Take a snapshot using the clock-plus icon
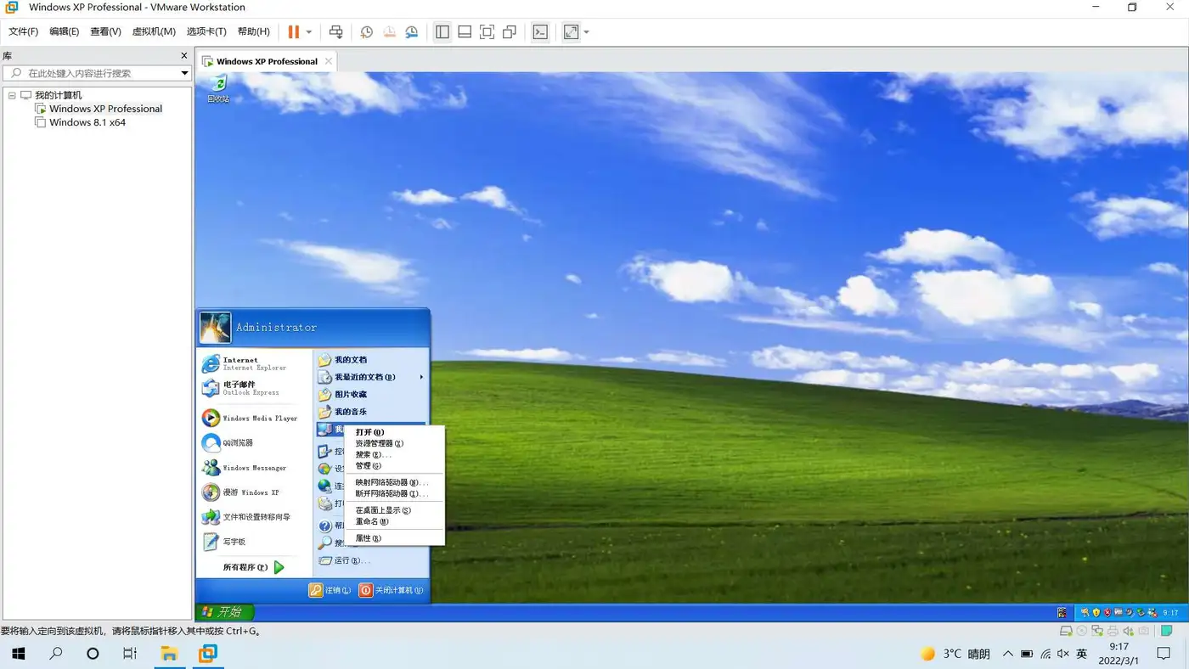 pos(366,31)
